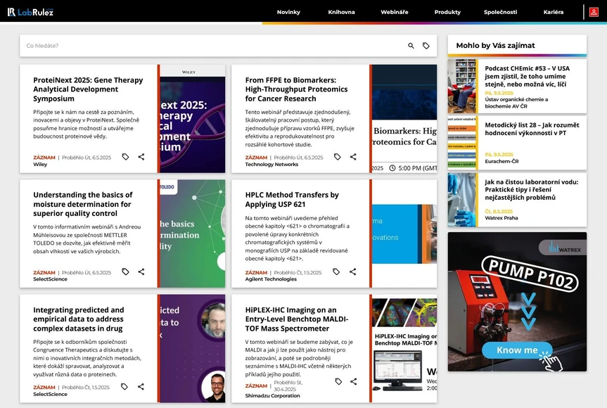
Task: Click share icon on ProteiNext 2025 card
Action: pyautogui.click(x=141, y=157)
